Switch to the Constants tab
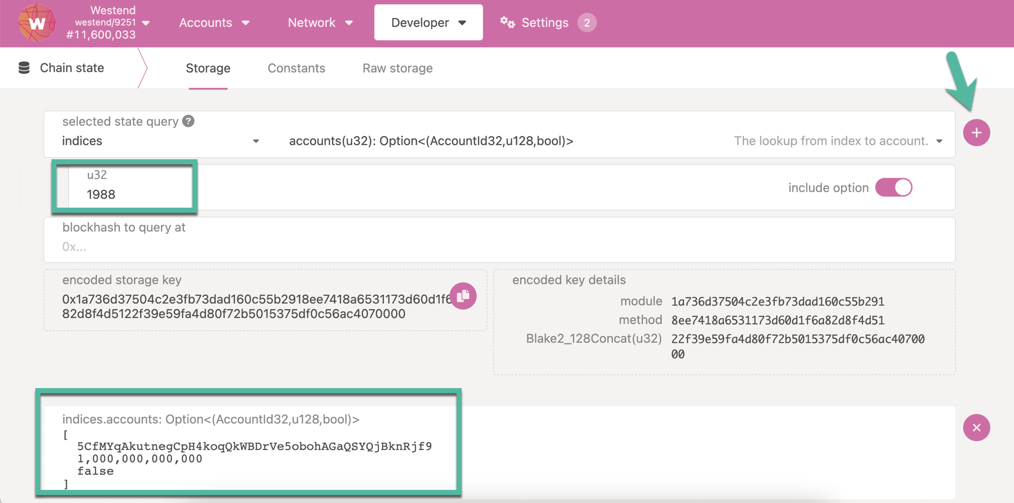This screenshot has height=503, width=1014. click(x=296, y=68)
